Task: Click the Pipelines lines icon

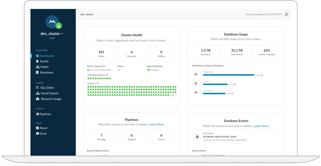Action: pos(37,114)
